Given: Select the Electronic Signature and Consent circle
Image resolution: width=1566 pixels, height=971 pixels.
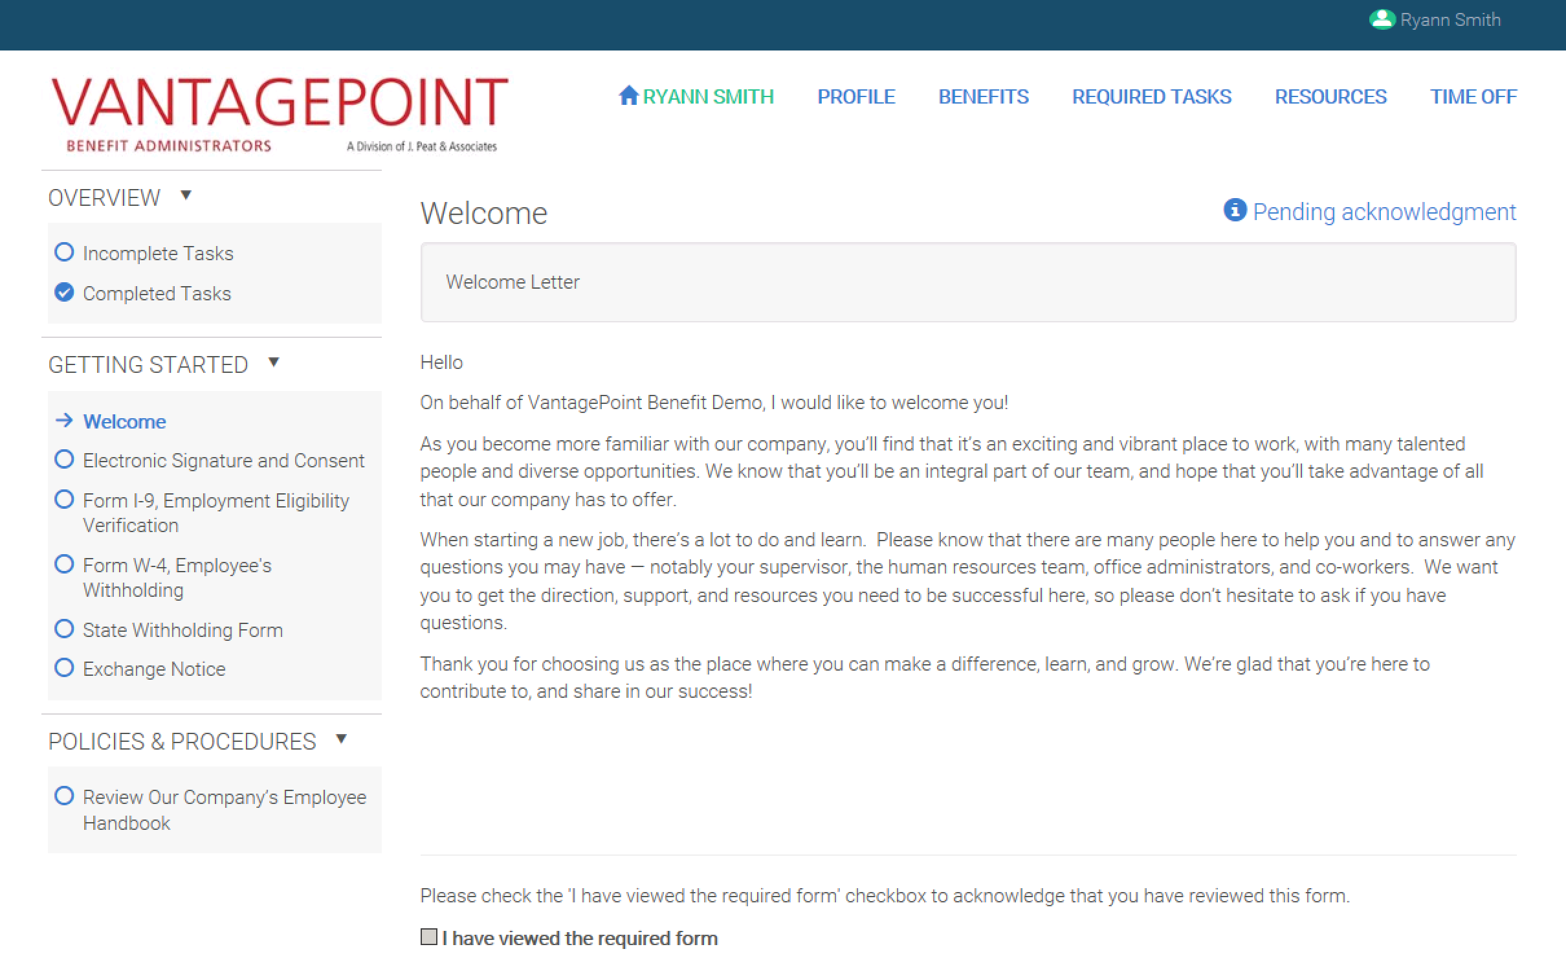Looking at the screenshot, I should pos(64,460).
